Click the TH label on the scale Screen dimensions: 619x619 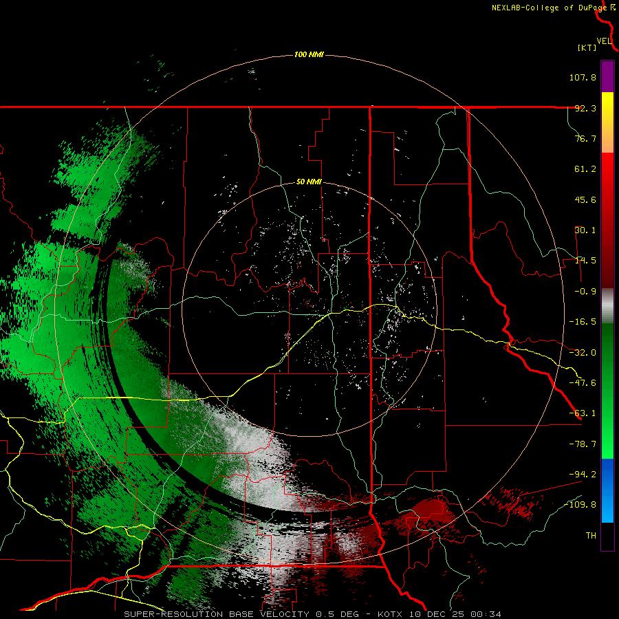click(591, 536)
